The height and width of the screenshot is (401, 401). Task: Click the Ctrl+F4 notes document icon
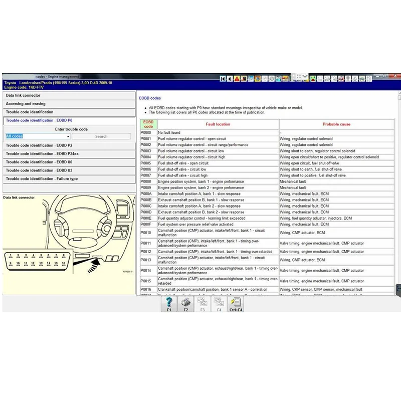pyautogui.click(x=236, y=304)
